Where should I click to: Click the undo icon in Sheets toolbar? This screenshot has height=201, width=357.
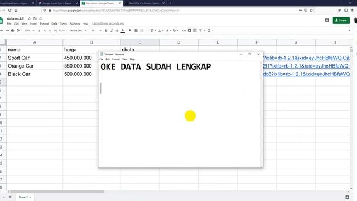point(2,31)
